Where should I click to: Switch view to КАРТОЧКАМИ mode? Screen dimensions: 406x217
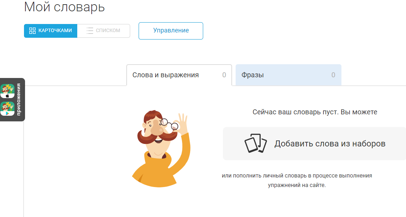tap(50, 31)
